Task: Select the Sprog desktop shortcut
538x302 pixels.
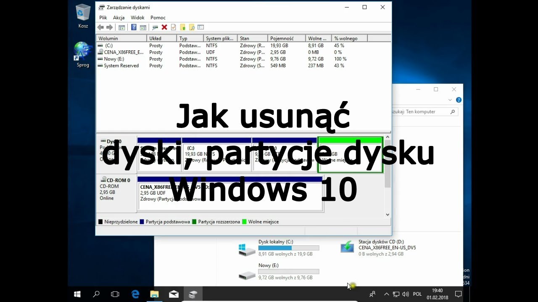Action: click(x=83, y=55)
